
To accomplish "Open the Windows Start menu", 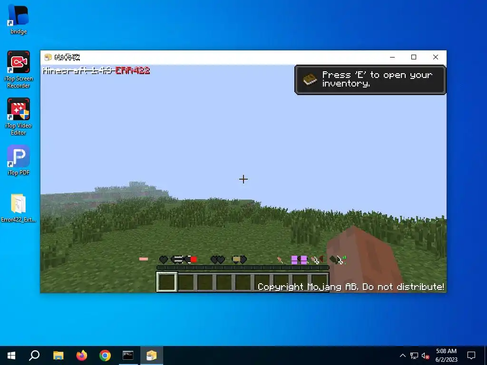I will (11, 355).
